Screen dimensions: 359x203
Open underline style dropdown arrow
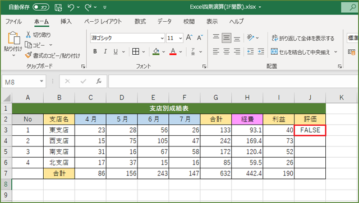123,52
